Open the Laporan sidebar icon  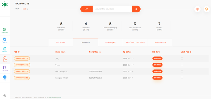click(x=5, y=50)
